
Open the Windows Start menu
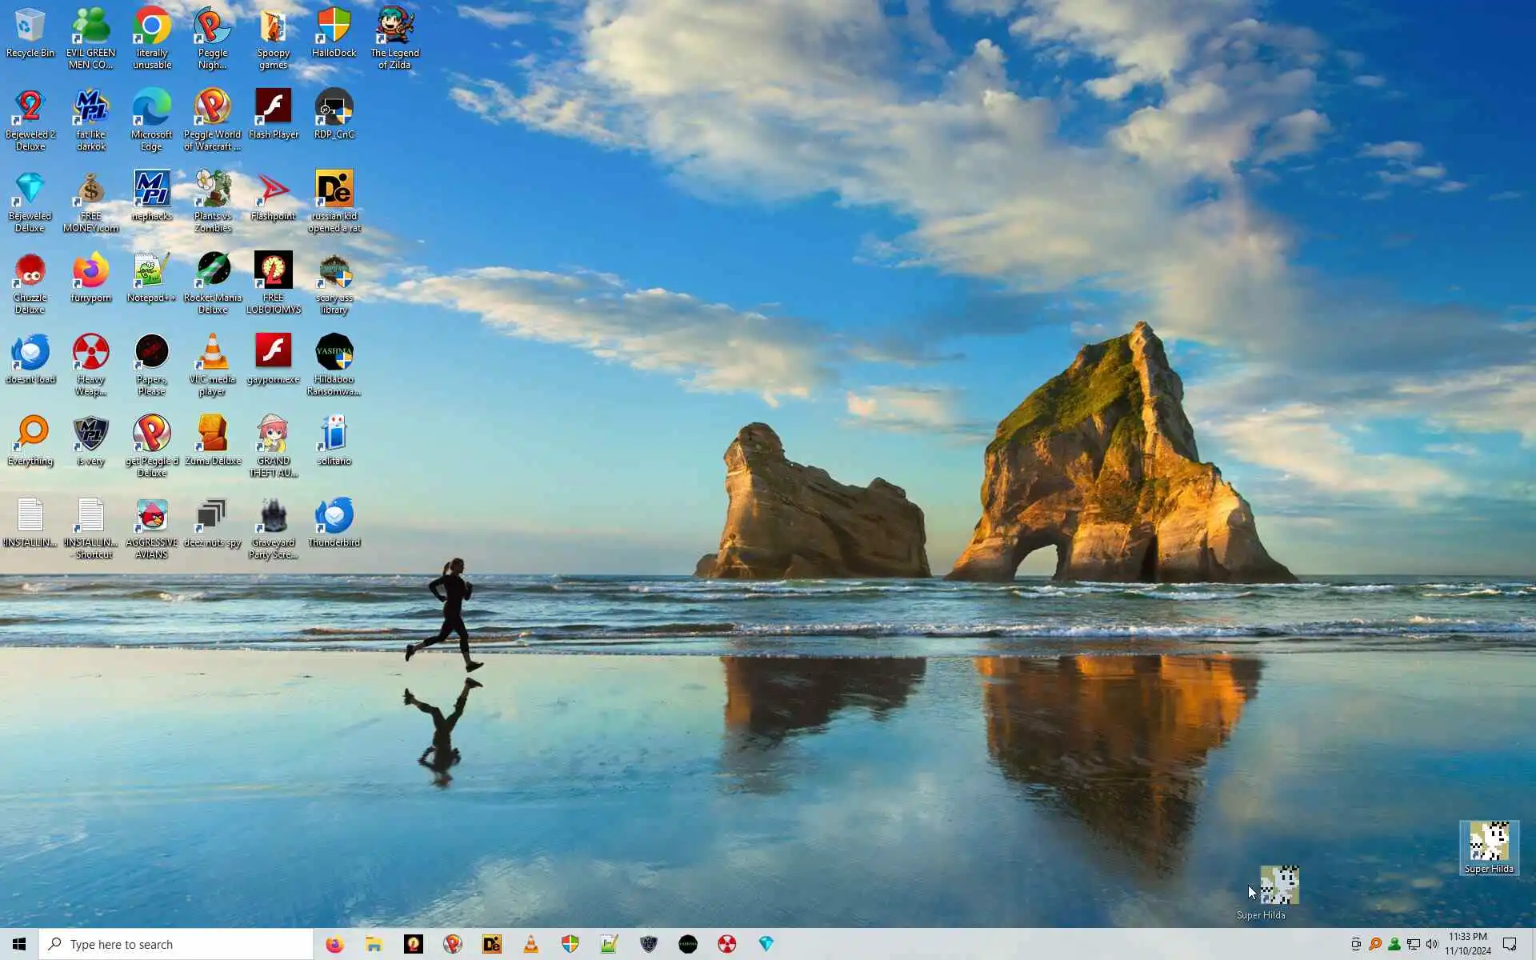(19, 944)
